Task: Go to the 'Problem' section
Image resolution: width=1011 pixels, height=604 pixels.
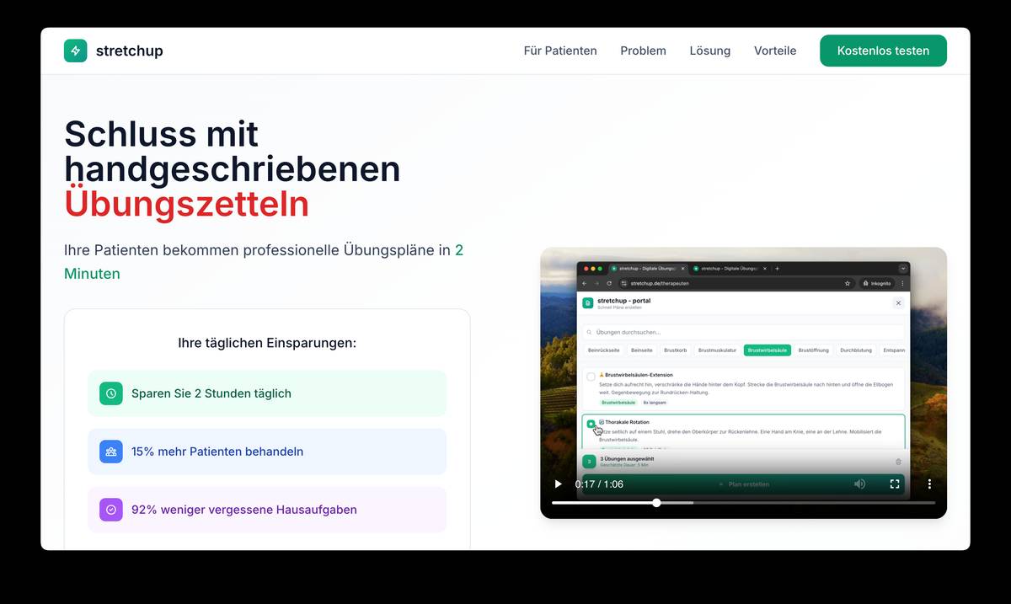Action: 643,51
